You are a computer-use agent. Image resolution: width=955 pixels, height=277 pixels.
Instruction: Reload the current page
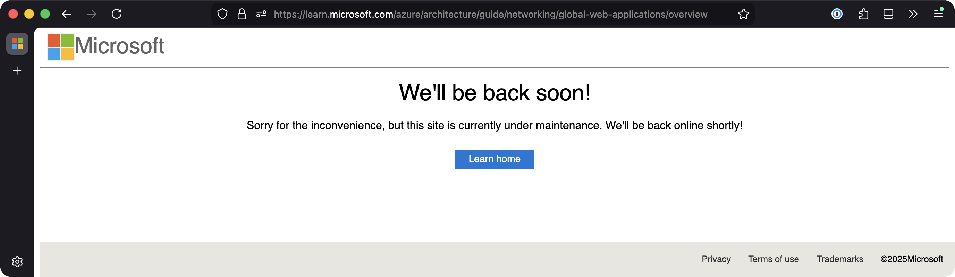(116, 14)
